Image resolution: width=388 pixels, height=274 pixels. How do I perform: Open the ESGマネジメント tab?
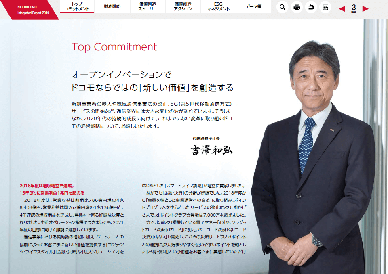(218, 7)
